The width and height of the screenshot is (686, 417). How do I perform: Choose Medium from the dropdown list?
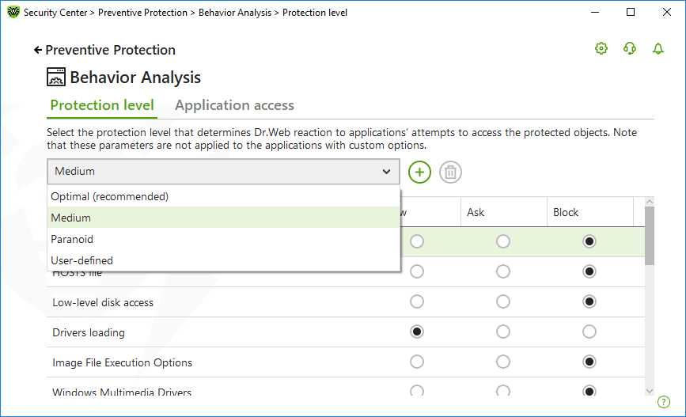click(x=224, y=218)
